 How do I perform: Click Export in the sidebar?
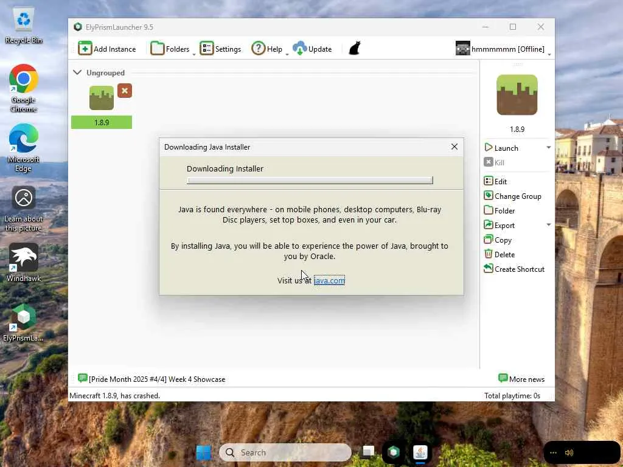[x=499, y=225]
